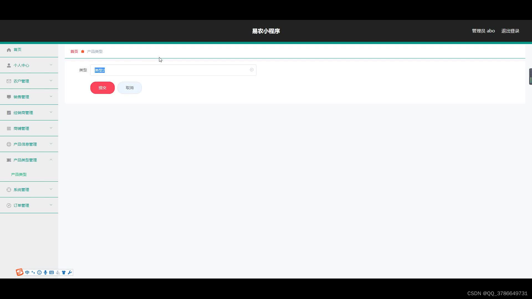Viewport: 532px width, 299px height.
Task: Click the IME microphone voice input icon
Action: pos(45,272)
